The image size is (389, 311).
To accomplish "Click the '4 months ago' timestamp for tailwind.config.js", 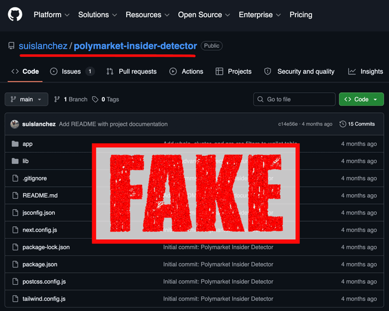I will [x=359, y=299].
